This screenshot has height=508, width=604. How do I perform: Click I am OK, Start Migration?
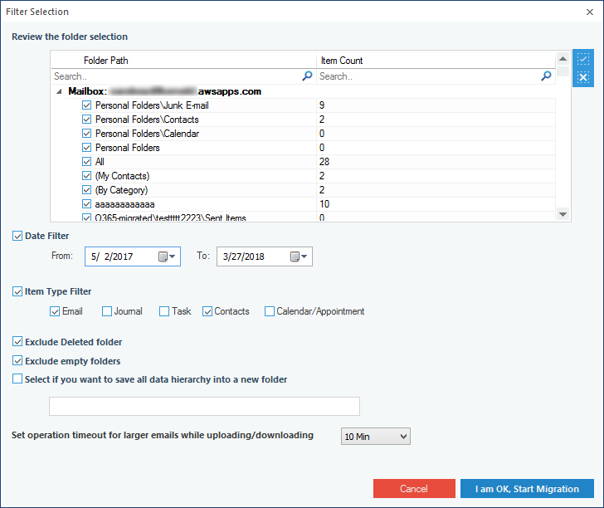[x=527, y=489]
